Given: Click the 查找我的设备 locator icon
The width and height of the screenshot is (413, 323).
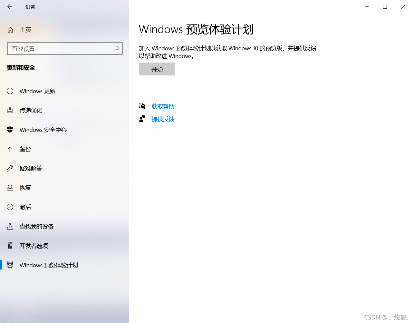Looking at the screenshot, I should pos(10,226).
